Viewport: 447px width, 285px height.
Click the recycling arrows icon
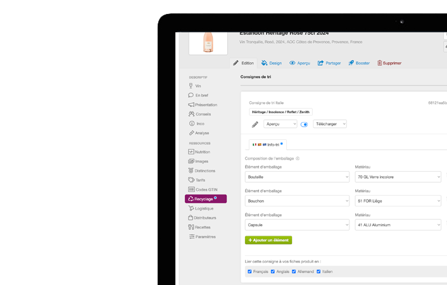tap(191, 199)
